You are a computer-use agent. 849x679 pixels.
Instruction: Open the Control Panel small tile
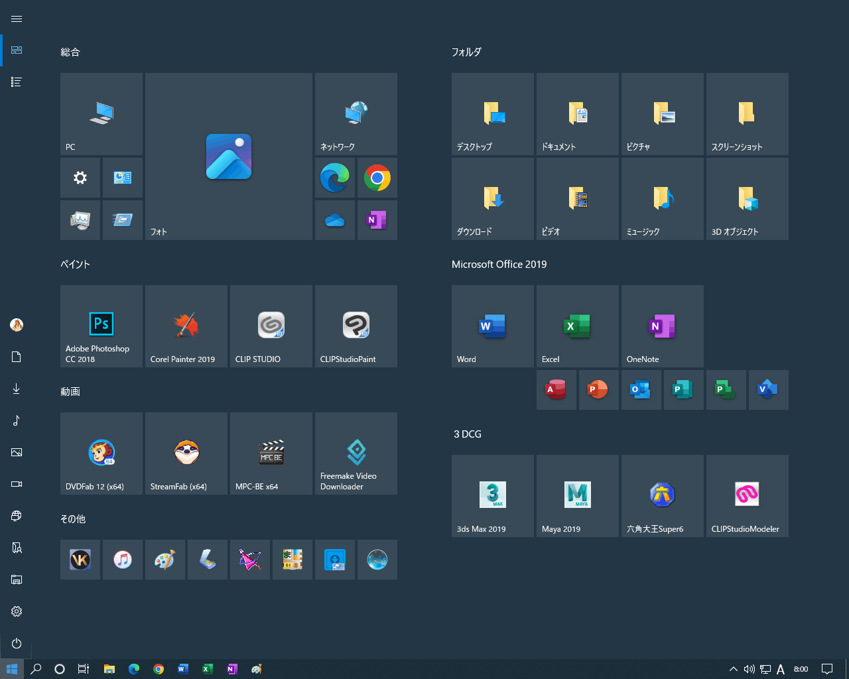[x=123, y=178]
